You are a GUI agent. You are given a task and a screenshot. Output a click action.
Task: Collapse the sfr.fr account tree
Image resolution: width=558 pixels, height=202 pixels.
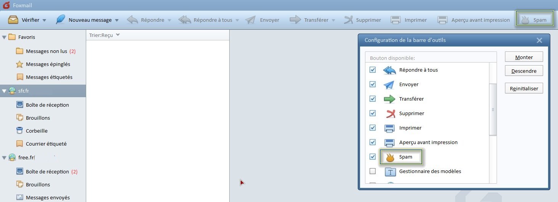tap(4, 91)
